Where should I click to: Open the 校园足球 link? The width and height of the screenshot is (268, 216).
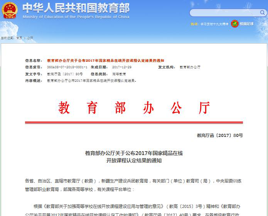tap(247, 24)
